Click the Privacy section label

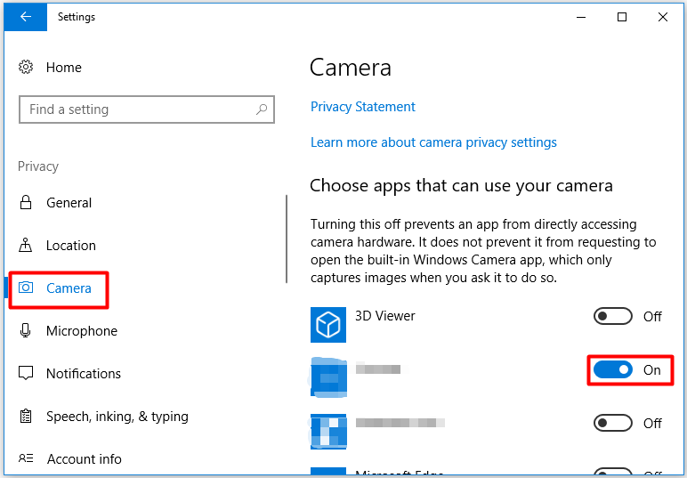(x=38, y=167)
